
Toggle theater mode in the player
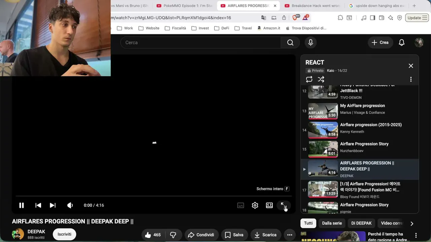point(269,205)
